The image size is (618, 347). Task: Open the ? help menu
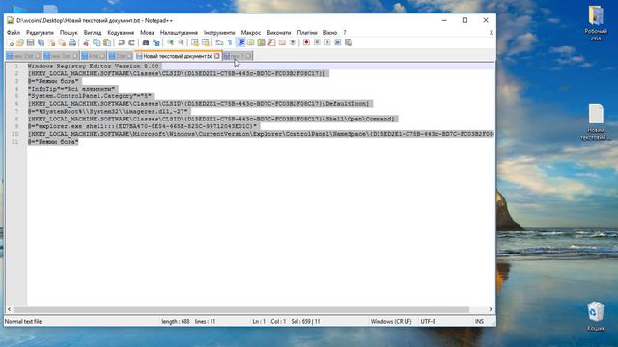point(345,32)
